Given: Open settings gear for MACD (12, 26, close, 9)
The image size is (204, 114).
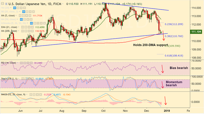Looking at the screenshot, I should pyautogui.click(x=34, y=95).
